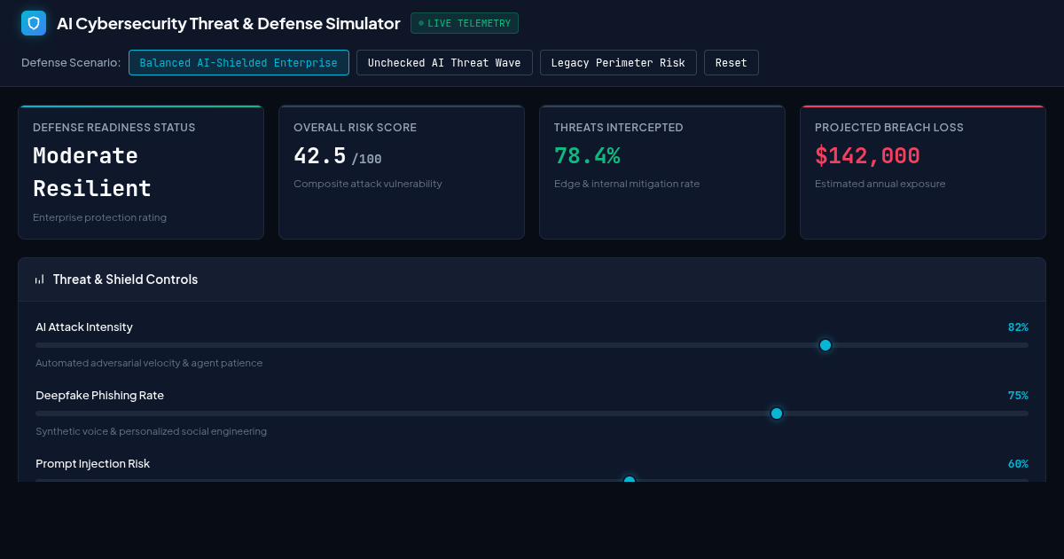Click the Projected Breach Loss heading

click(x=889, y=128)
